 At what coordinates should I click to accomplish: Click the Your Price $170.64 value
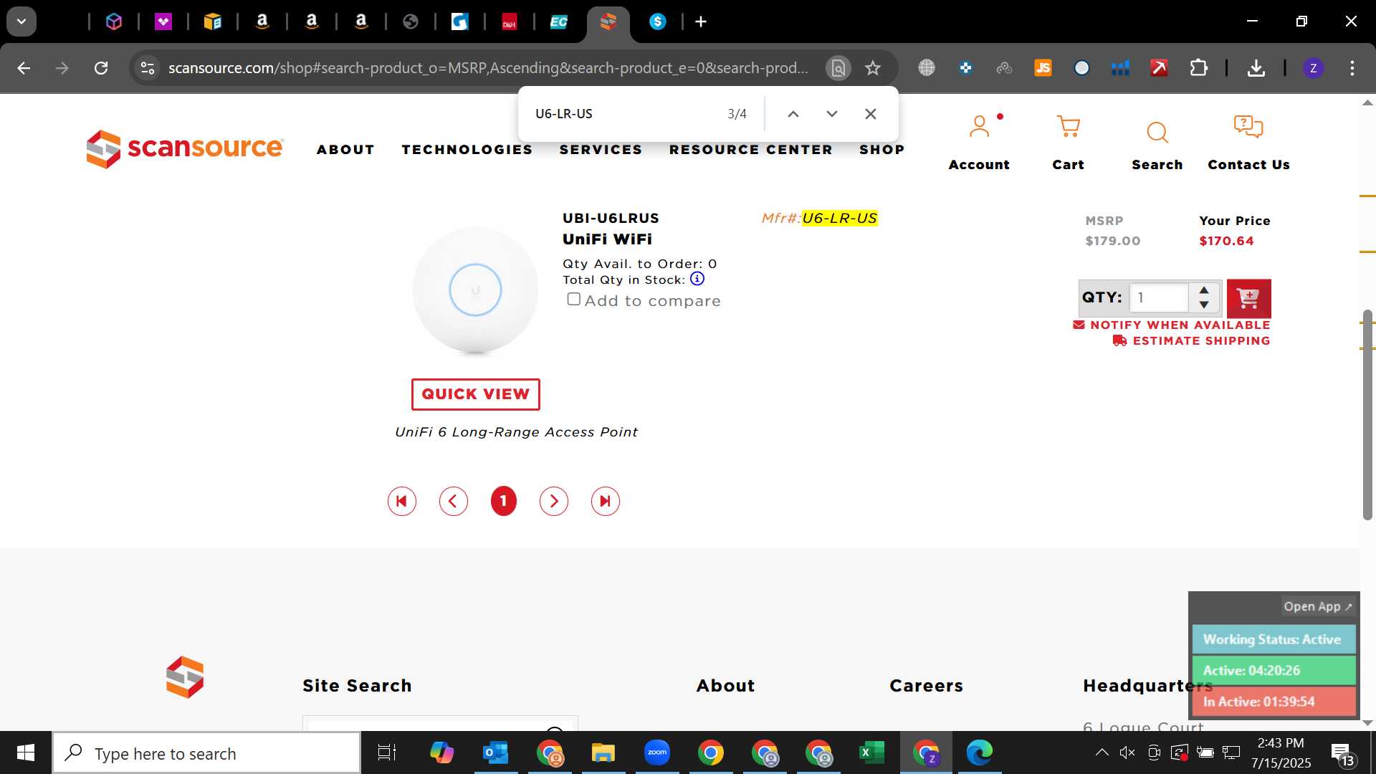click(1226, 241)
